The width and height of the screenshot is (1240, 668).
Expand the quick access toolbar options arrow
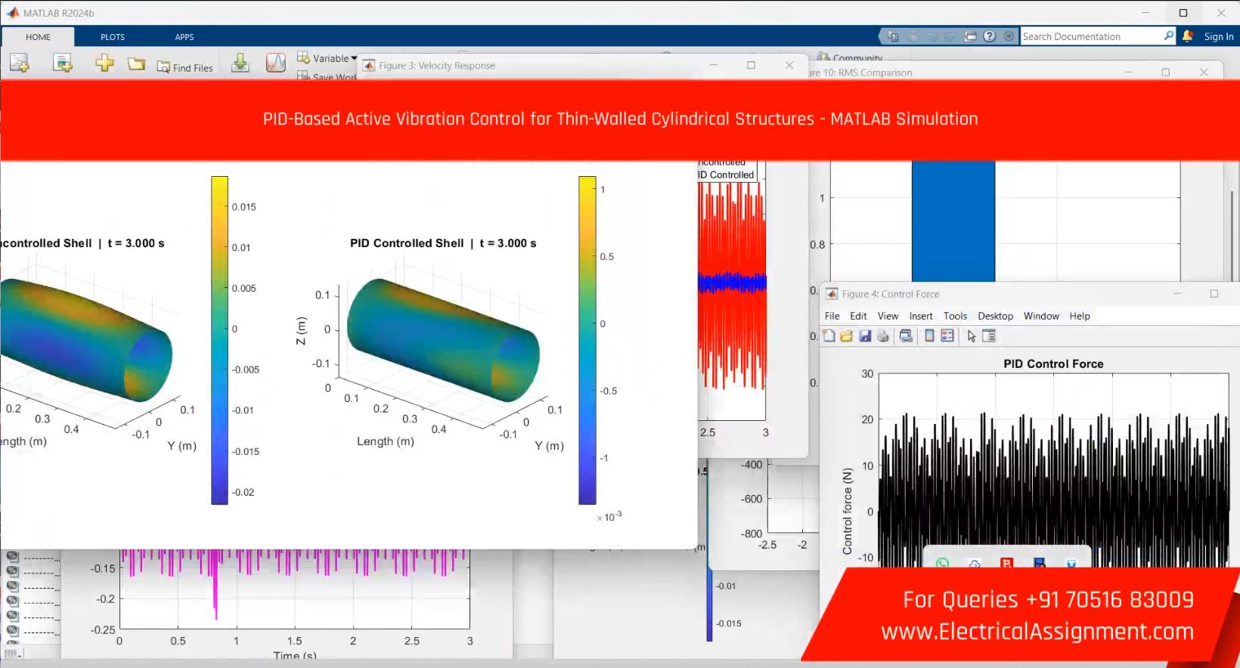tap(1009, 36)
